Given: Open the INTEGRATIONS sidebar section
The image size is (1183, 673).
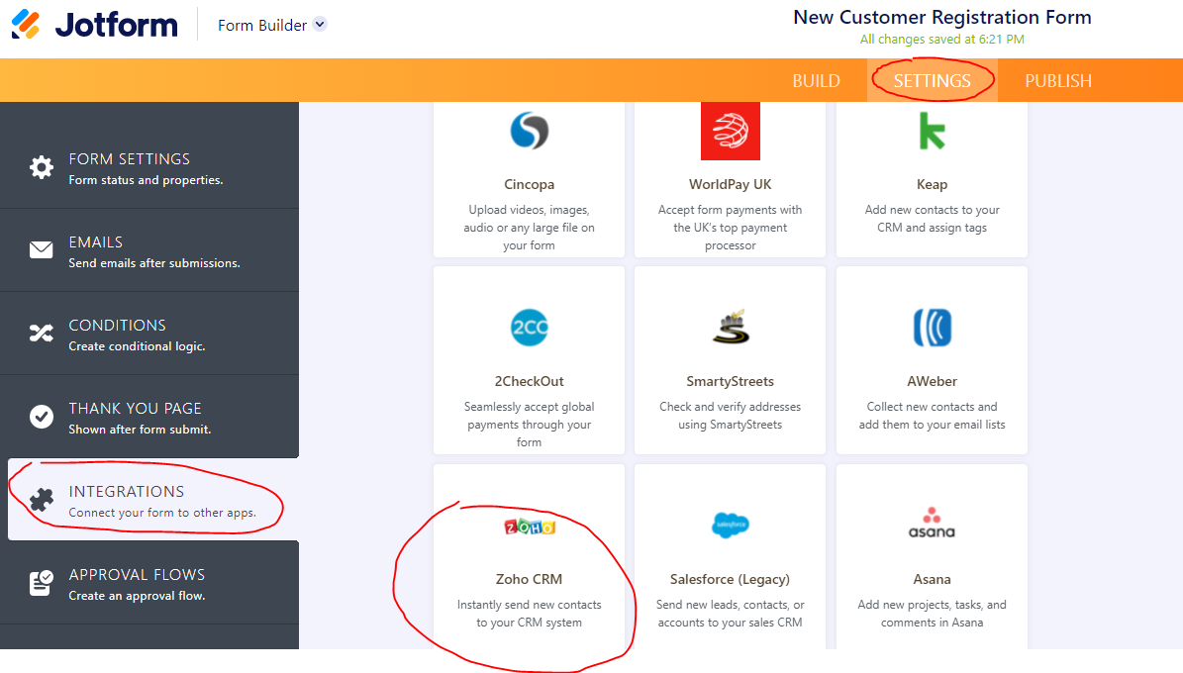Looking at the screenshot, I should coord(153,500).
